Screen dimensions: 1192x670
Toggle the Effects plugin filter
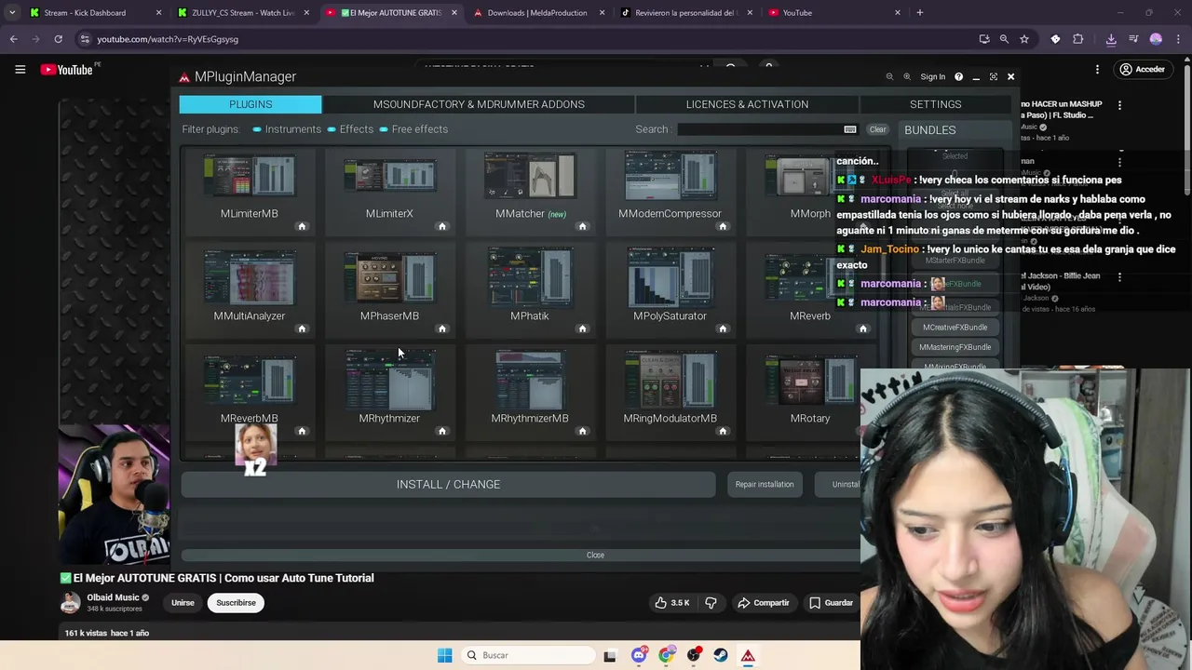(350, 129)
